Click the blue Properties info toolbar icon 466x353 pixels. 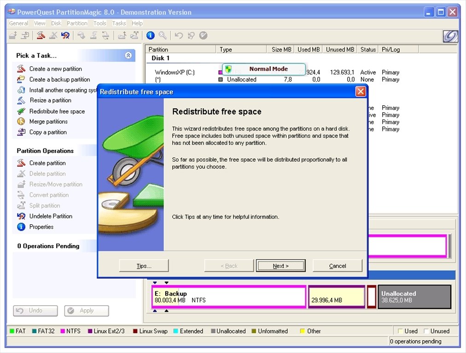pyautogui.click(x=151, y=35)
